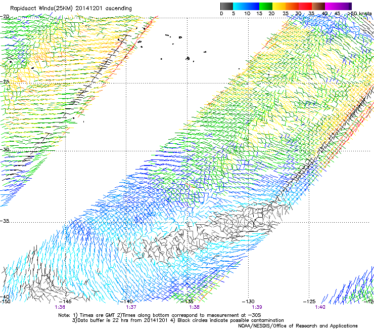Click the '1:36' time label
The image size is (374, 329).
pos(60,307)
